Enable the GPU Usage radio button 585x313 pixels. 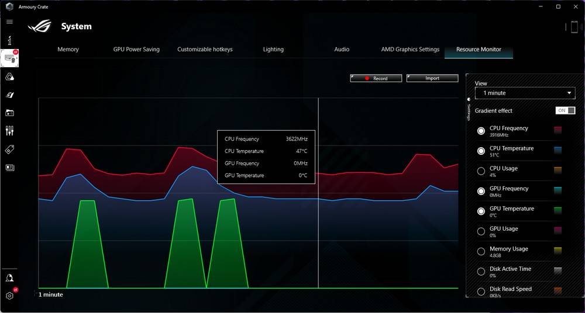pos(481,231)
